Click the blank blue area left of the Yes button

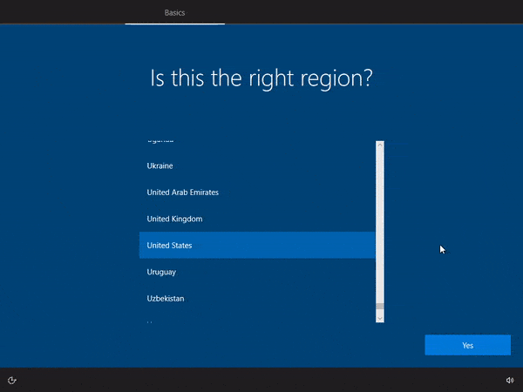click(288, 345)
